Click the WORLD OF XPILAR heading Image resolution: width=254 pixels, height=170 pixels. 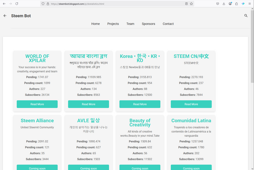[x=37, y=58]
